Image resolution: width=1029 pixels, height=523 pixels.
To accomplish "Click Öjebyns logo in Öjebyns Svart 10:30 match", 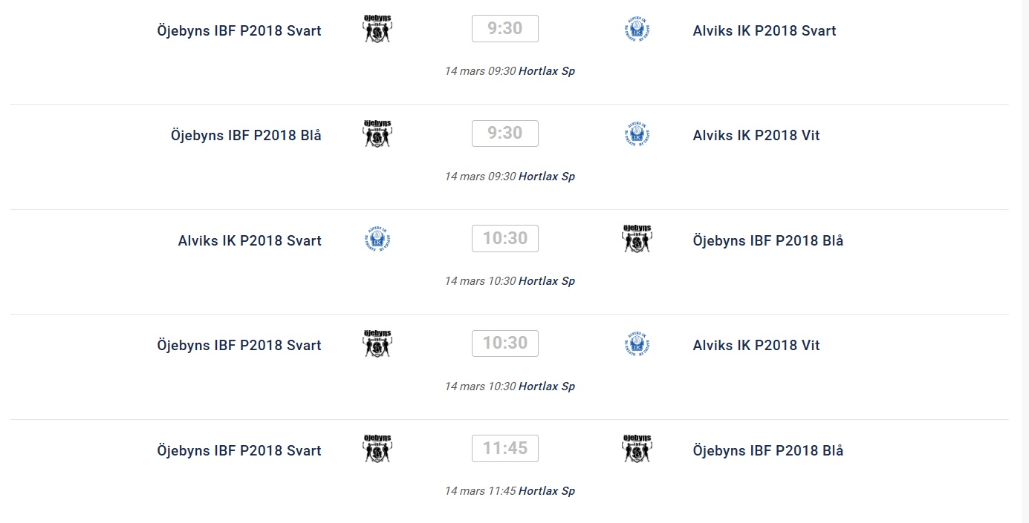I will coord(377,344).
